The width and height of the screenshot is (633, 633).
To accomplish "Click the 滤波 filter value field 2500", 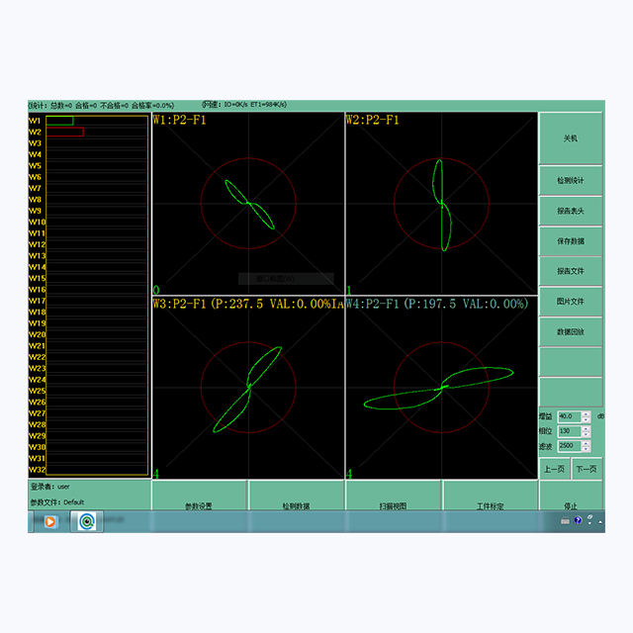I will (x=570, y=446).
